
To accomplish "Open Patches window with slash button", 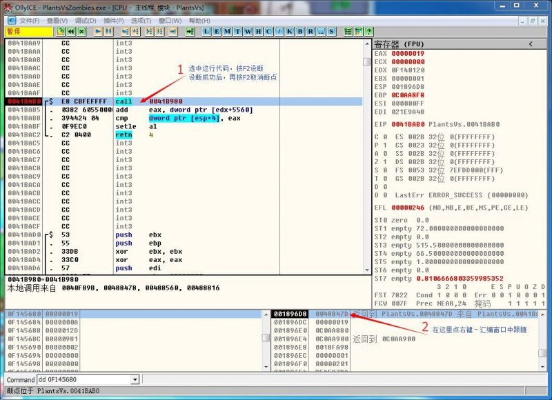I will click(x=279, y=32).
